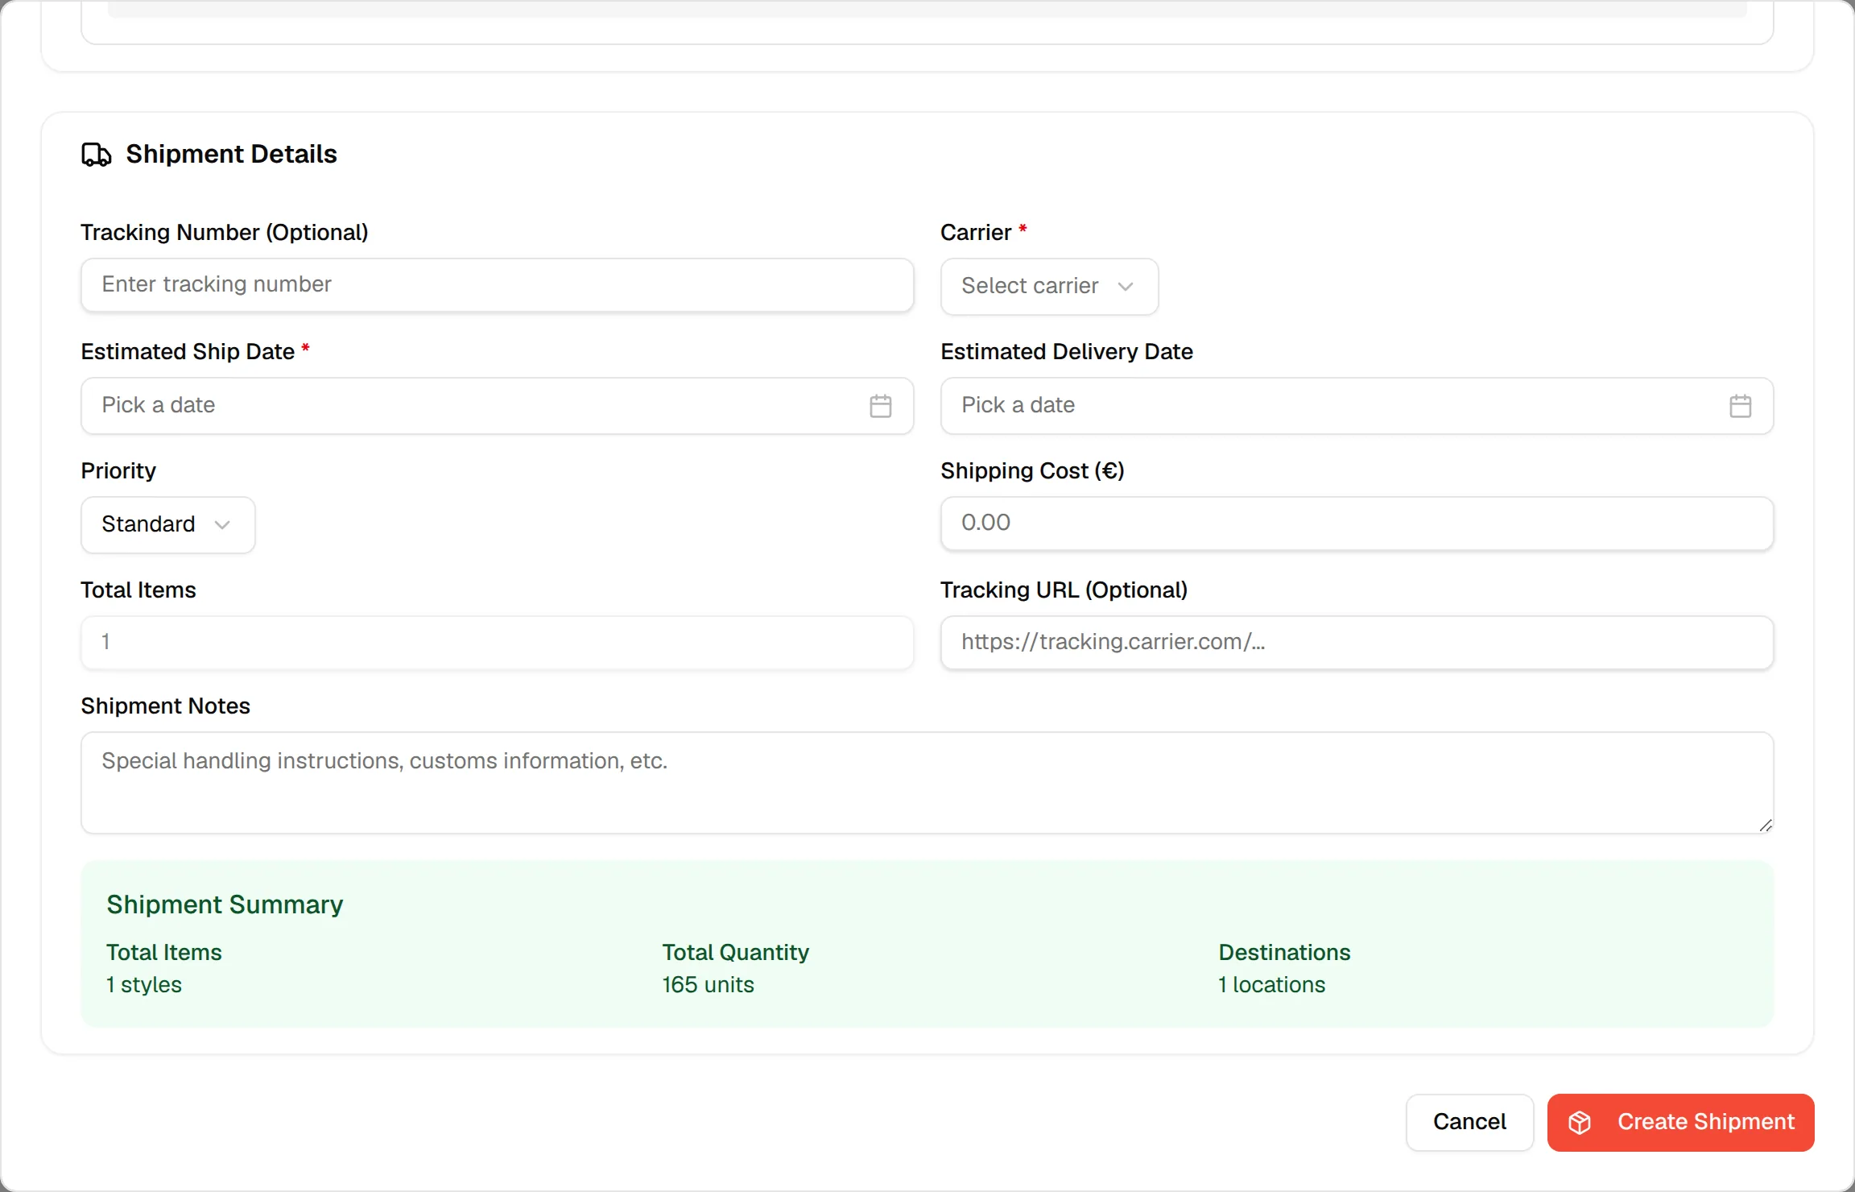Focus the Shipping Cost field

click(x=1357, y=524)
